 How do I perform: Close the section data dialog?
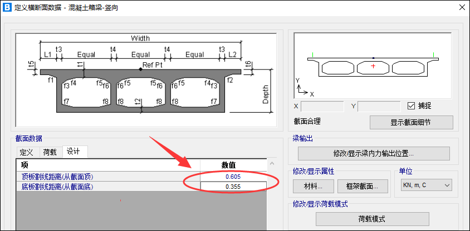(x=461, y=8)
